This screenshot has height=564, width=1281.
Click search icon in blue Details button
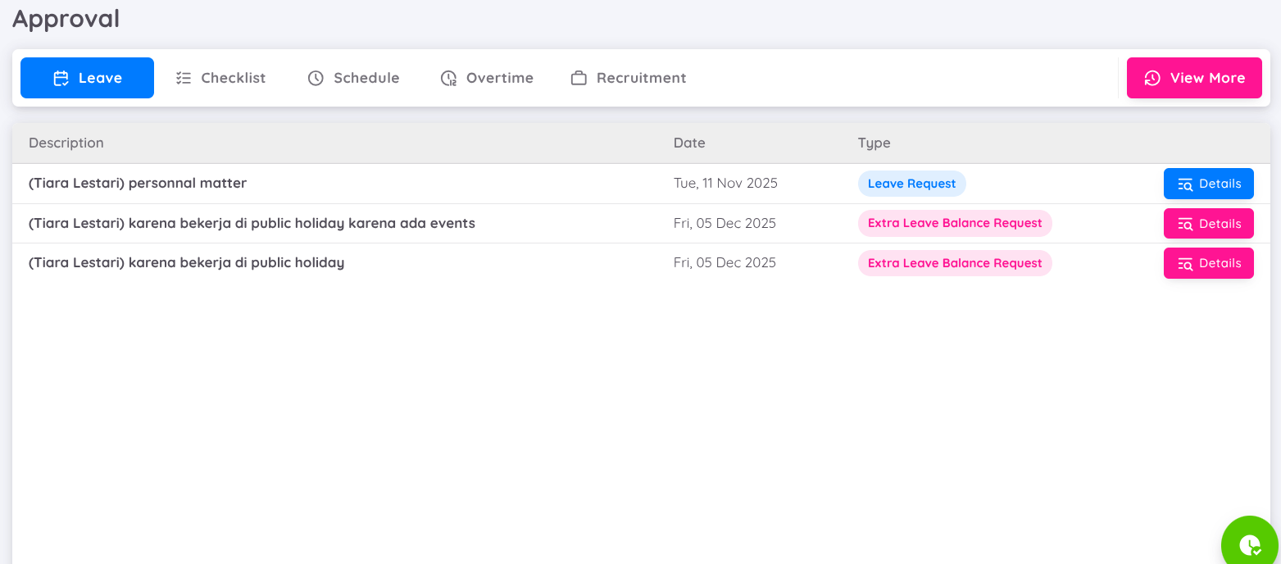click(x=1185, y=184)
